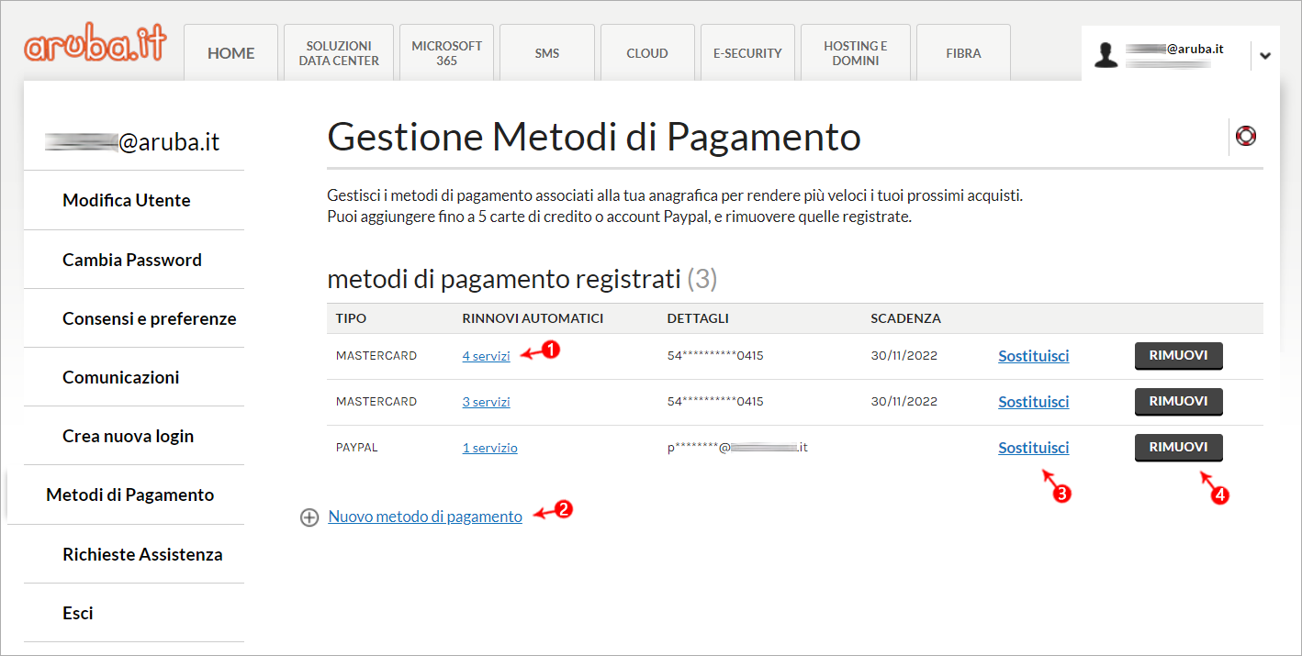Click the masked PayPal email detail
Viewport: 1302px width, 656px height.
[x=737, y=448]
